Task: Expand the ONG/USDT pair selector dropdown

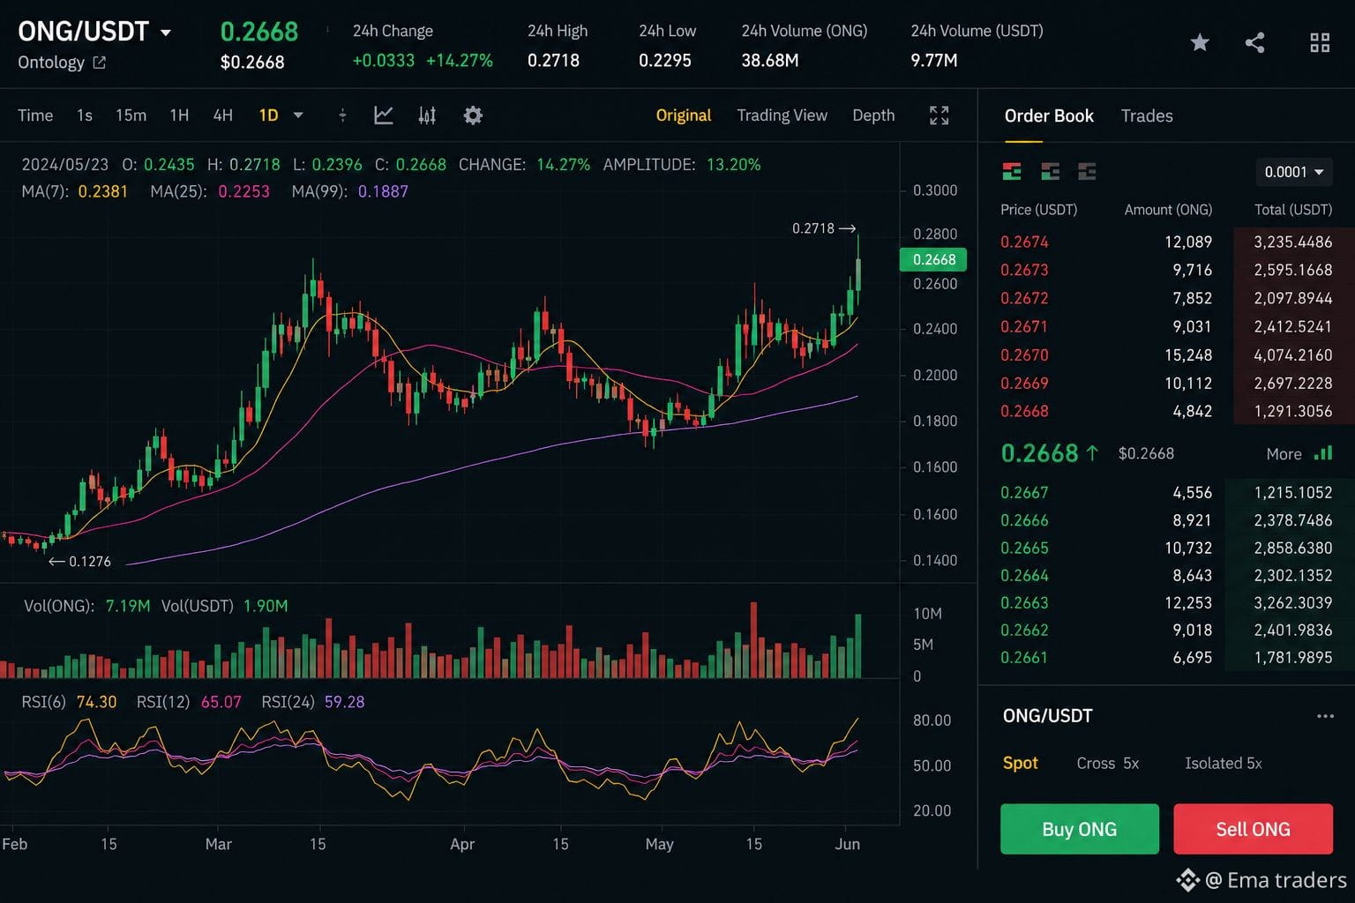Action: [x=165, y=33]
